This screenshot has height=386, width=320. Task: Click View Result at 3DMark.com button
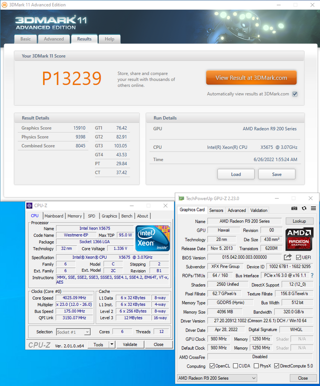(251, 78)
